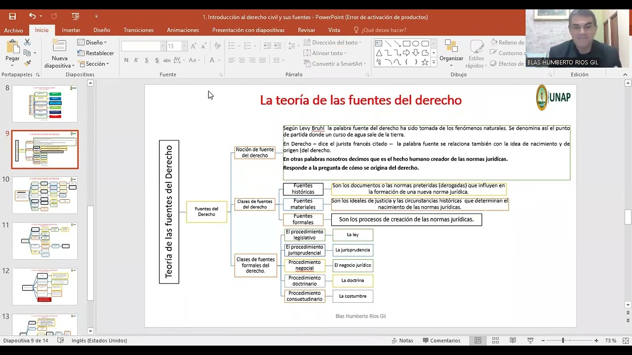632x355 pixels.
Task: Expand the shapes gallery More arrow
Action: click(434, 63)
